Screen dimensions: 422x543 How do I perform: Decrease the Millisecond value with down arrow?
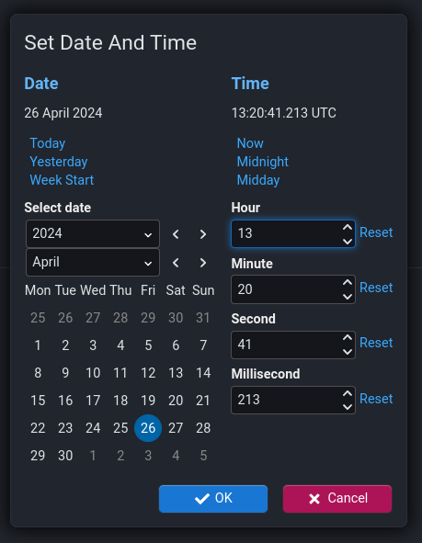pos(348,407)
